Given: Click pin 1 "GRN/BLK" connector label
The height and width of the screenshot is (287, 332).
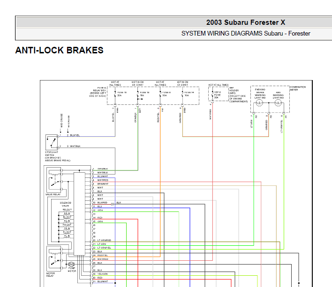Looking at the screenshot, I should [103, 169].
